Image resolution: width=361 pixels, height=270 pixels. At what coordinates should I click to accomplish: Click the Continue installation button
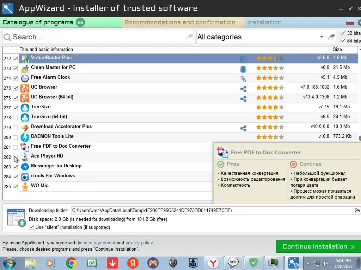319,246
